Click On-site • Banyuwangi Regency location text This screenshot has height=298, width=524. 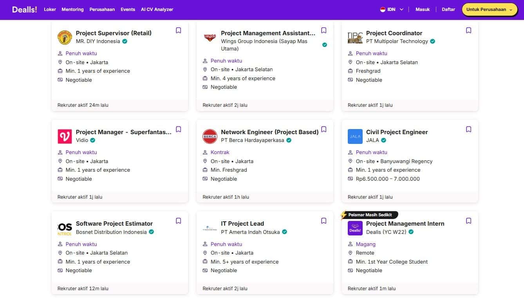[x=394, y=161]
